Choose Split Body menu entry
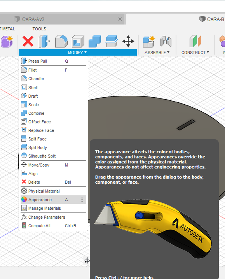Viewport: 225px width, 279px height. tap(53, 147)
